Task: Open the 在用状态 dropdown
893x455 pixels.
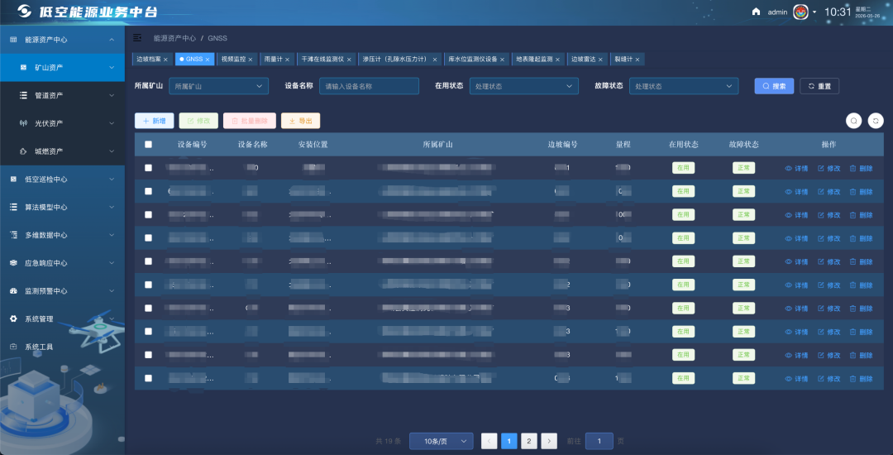Action: pos(524,86)
